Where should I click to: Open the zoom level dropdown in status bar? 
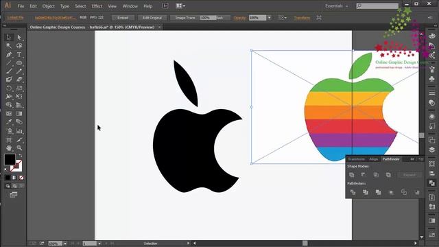pos(65,244)
